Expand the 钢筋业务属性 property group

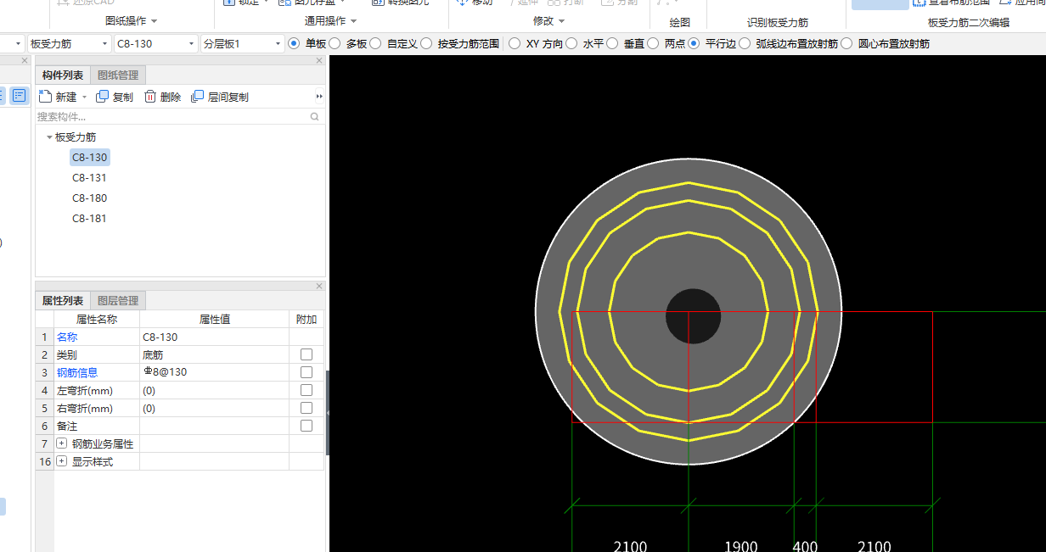click(x=61, y=443)
